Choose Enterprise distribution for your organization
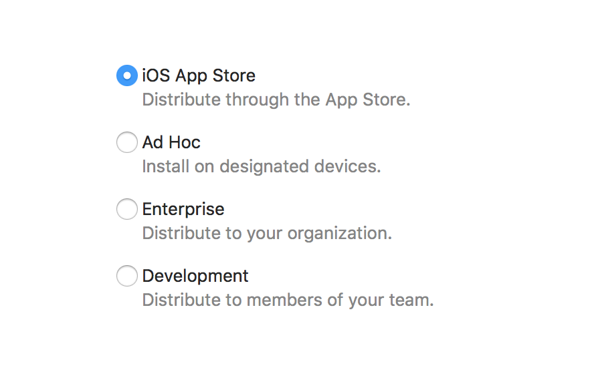 click(x=127, y=209)
